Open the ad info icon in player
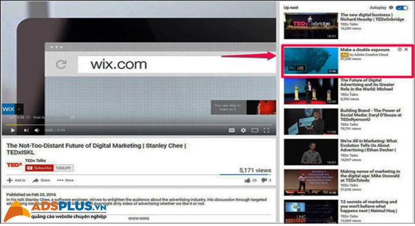Screen dimensions: 415x226 (x=28, y=117)
